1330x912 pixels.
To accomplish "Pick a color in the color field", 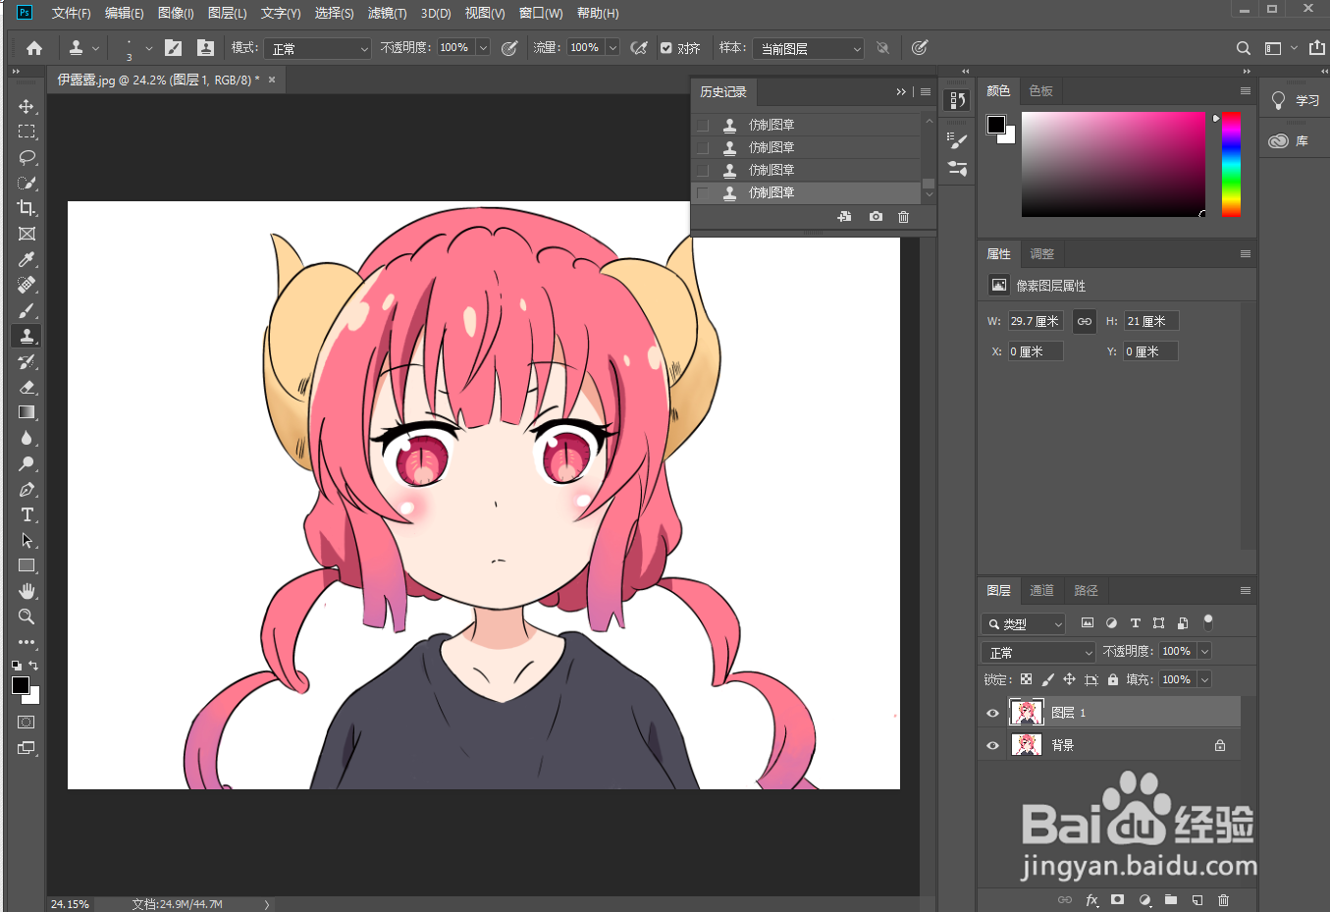I will [1113, 164].
